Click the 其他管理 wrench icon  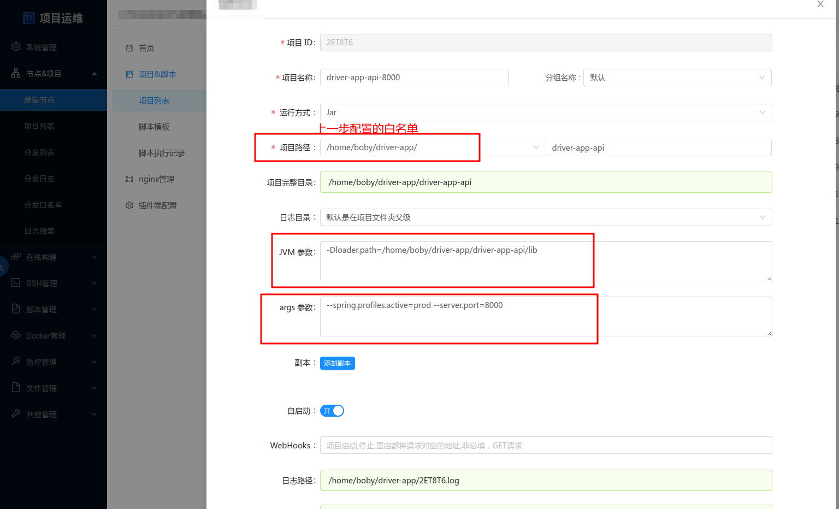(16, 414)
